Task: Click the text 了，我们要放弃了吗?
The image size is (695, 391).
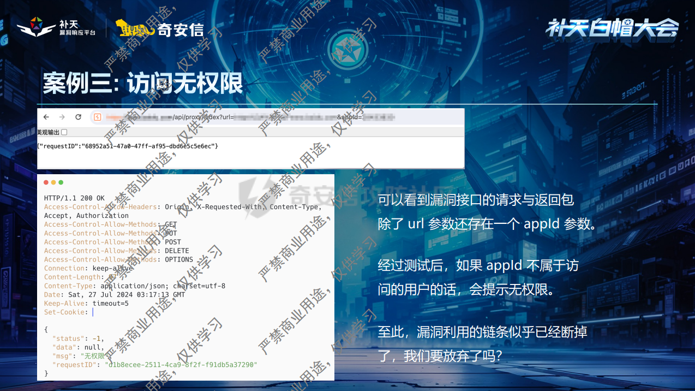Action: (x=440, y=356)
